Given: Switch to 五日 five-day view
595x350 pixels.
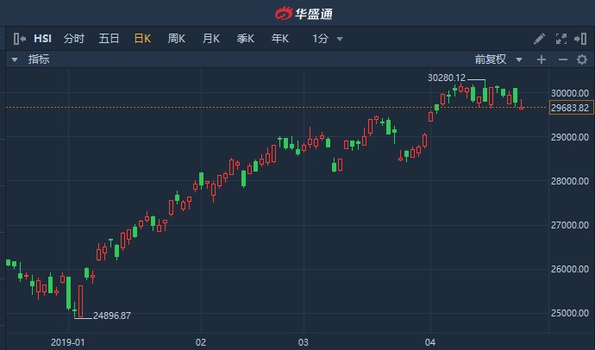Looking at the screenshot, I should [109, 39].
